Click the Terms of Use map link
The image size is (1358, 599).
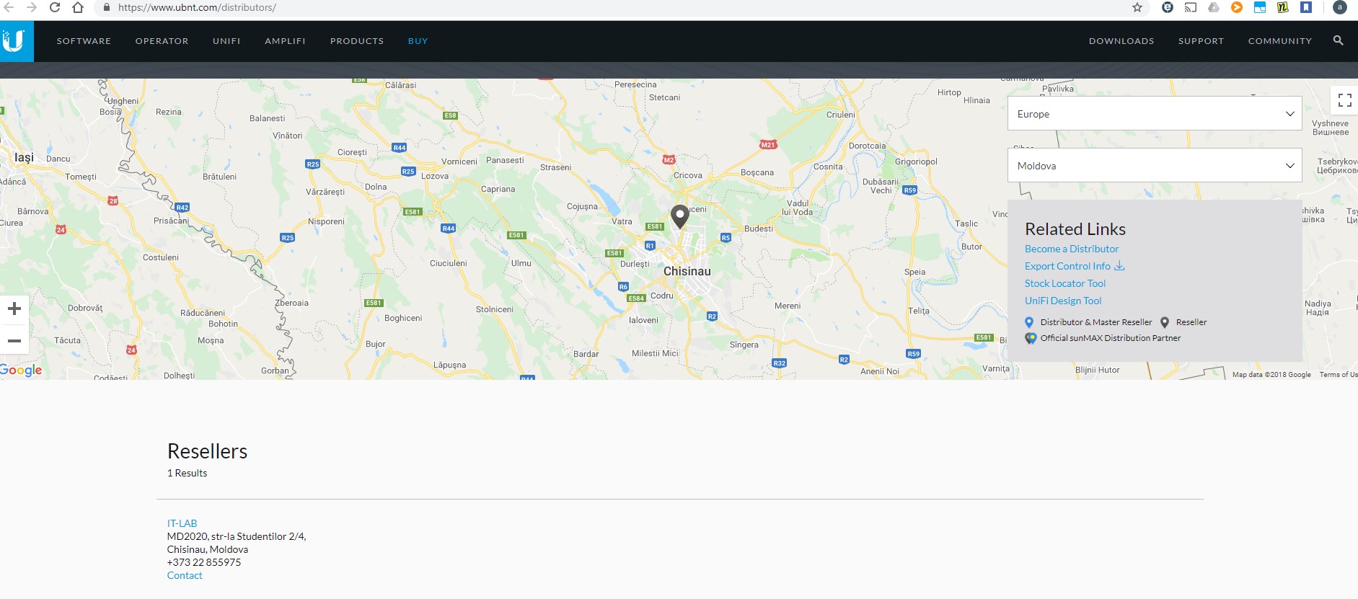coord(1339,375)
